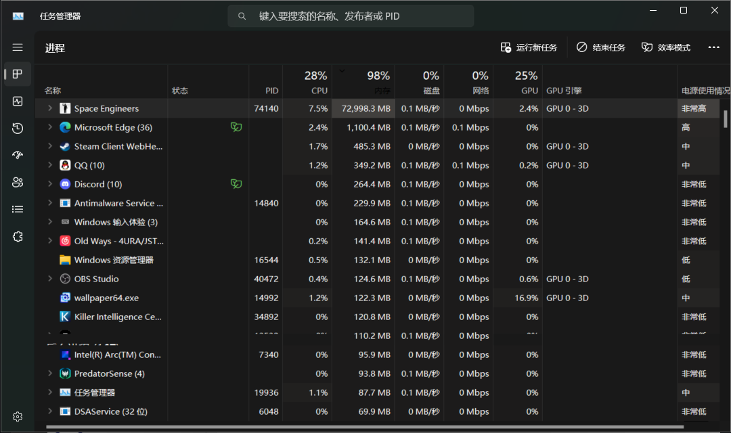The width and height of the screenshot is (731, 433).
Task: Expand the Discord (10) process tree
Action: 49,184
